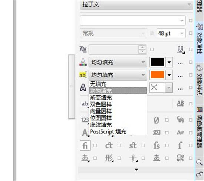Select 位图图样 from fill list
204x181 pixels.
pos(118,118)
